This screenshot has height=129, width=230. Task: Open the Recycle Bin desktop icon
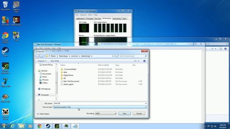click(5, 6)
